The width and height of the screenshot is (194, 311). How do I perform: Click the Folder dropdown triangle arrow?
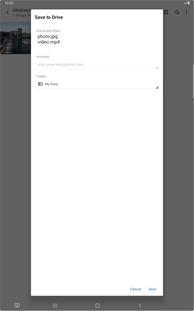157,87
